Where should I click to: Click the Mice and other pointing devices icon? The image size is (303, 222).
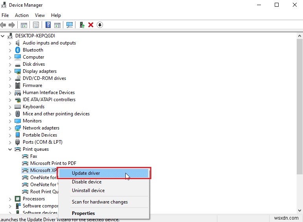point(18,114)
